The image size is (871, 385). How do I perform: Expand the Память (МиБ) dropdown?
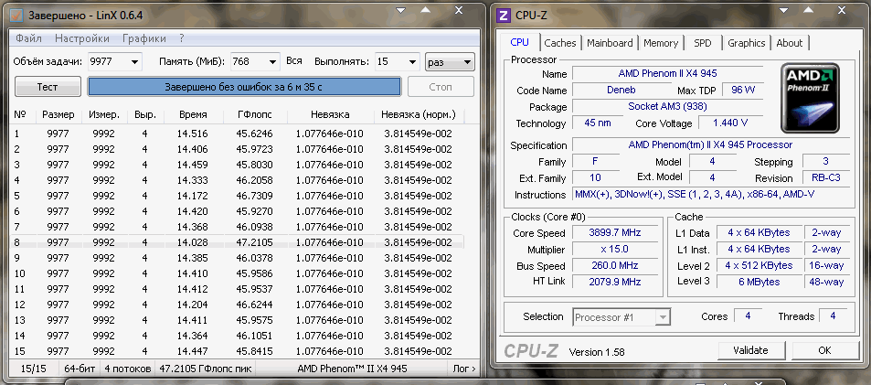[272, 61]
